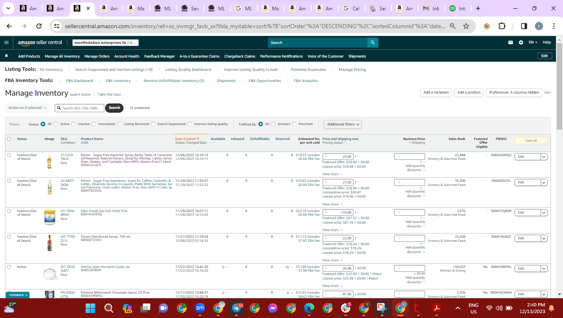
Task: Click the price field showing 110.00
Action: 338,212
